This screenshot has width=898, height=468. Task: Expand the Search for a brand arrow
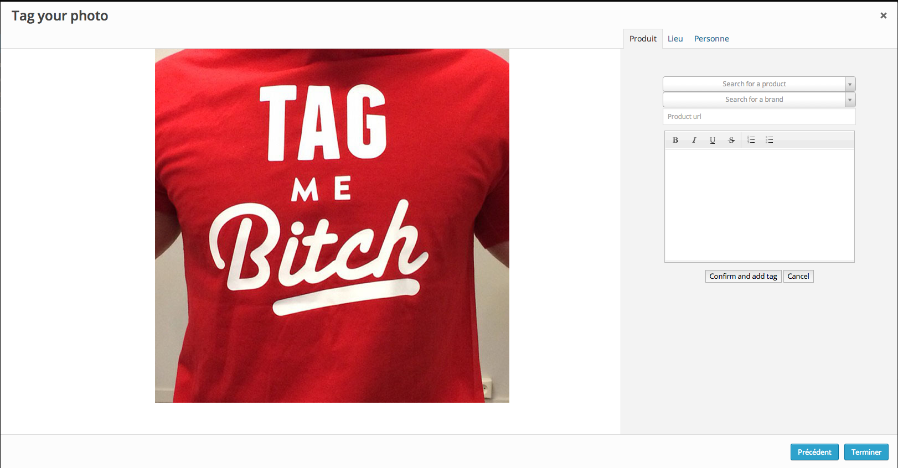coord(850,100)
